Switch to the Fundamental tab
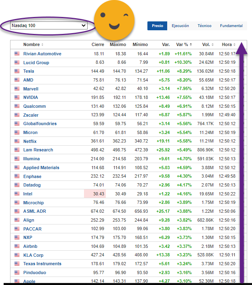This screenshot has height=285, width=252. (x=231, y=26)
